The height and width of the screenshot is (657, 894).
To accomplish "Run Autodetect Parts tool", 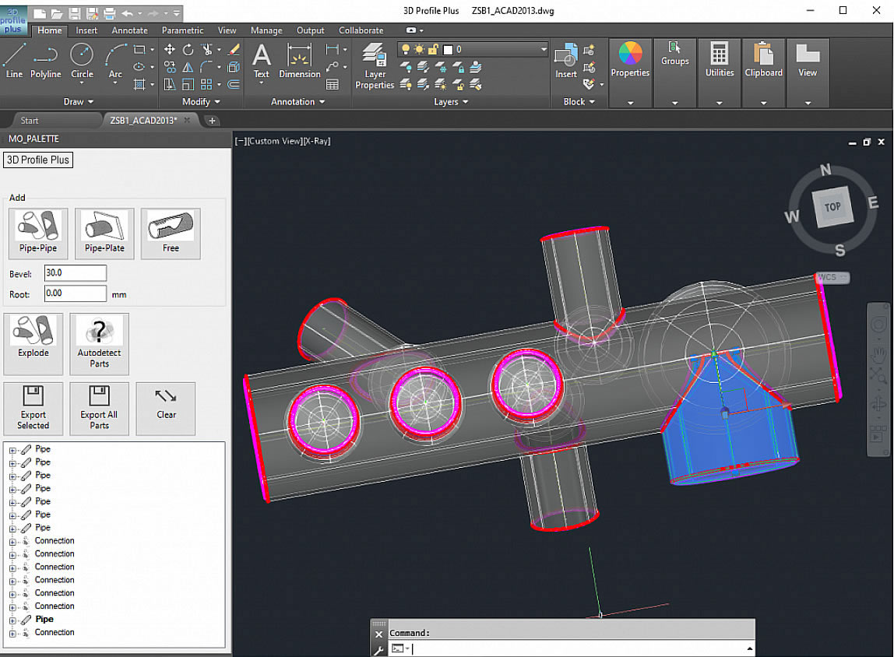I will [x=99, y=343].
